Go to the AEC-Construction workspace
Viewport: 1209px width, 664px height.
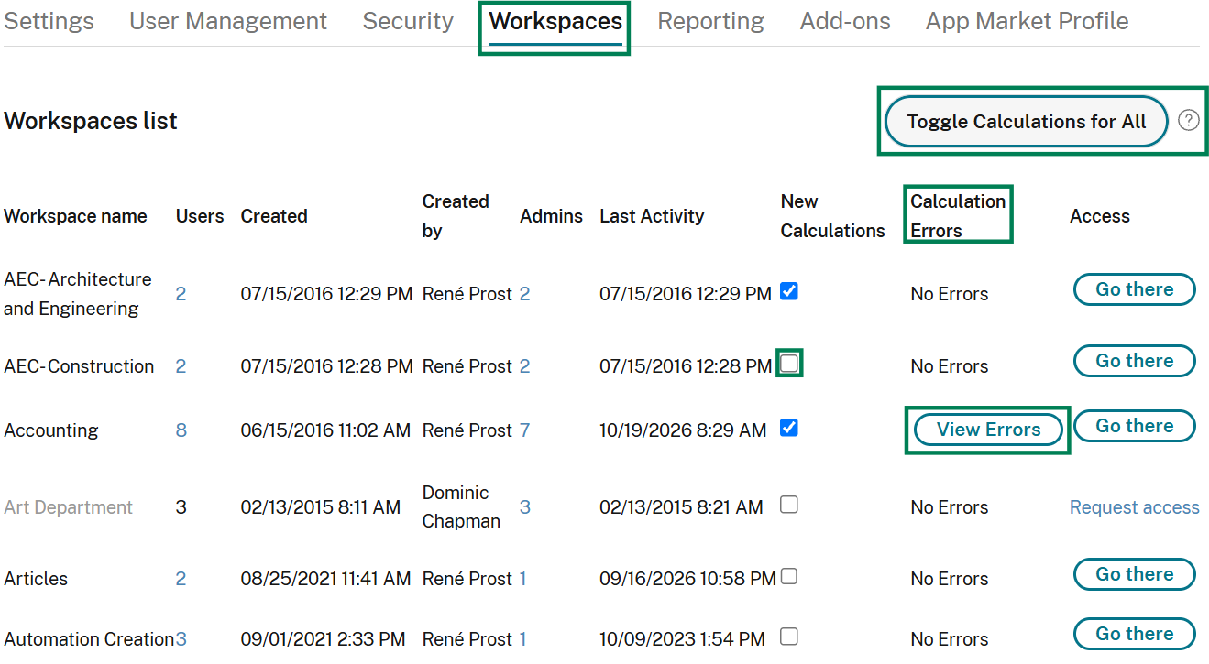pos(1135,361)
